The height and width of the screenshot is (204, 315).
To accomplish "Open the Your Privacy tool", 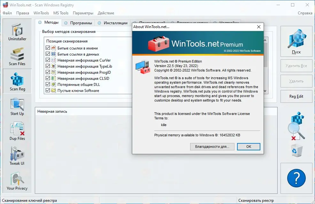I will pos(17,180).
